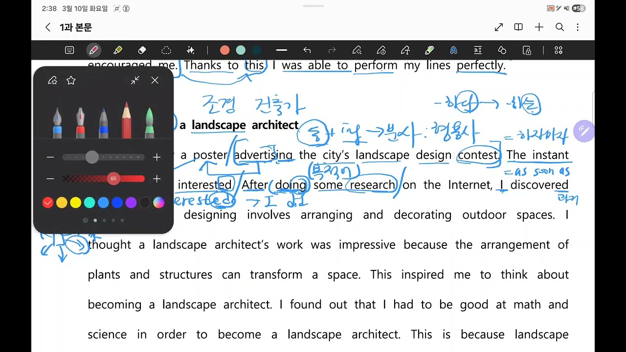Collapse the pen settings panel with inward arrows
The width and height of the screenshot is (626, 352).
135,80
